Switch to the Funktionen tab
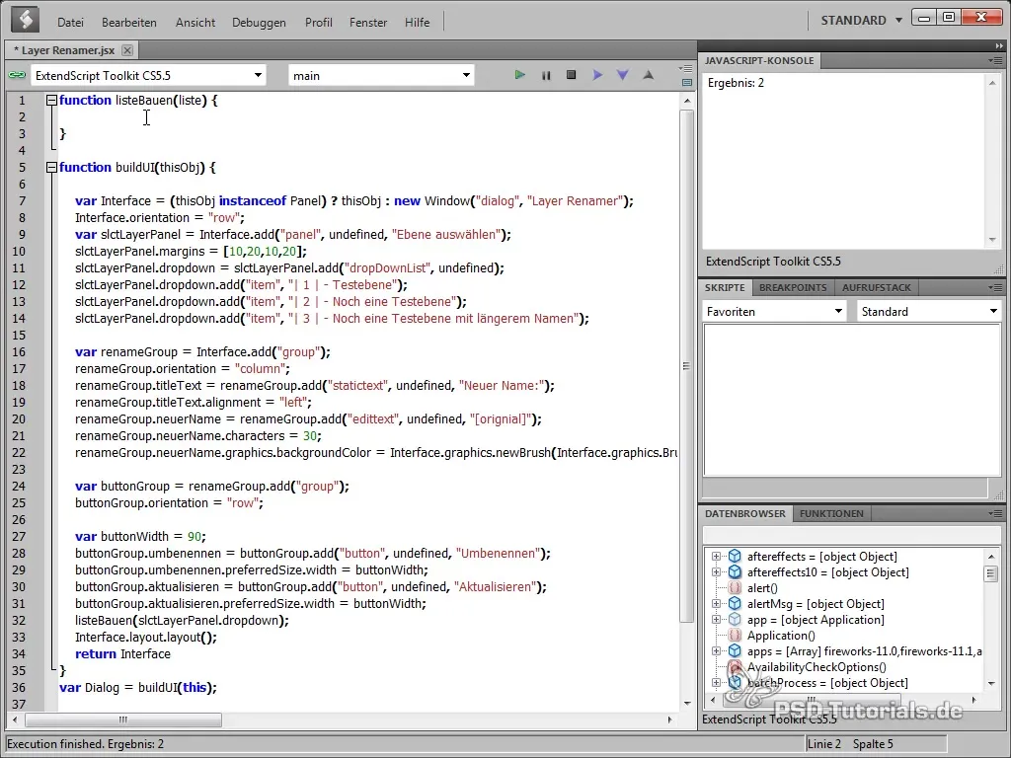Viewport: 1011px width, 758px height. pyautogui.click(x=831, y=513)
